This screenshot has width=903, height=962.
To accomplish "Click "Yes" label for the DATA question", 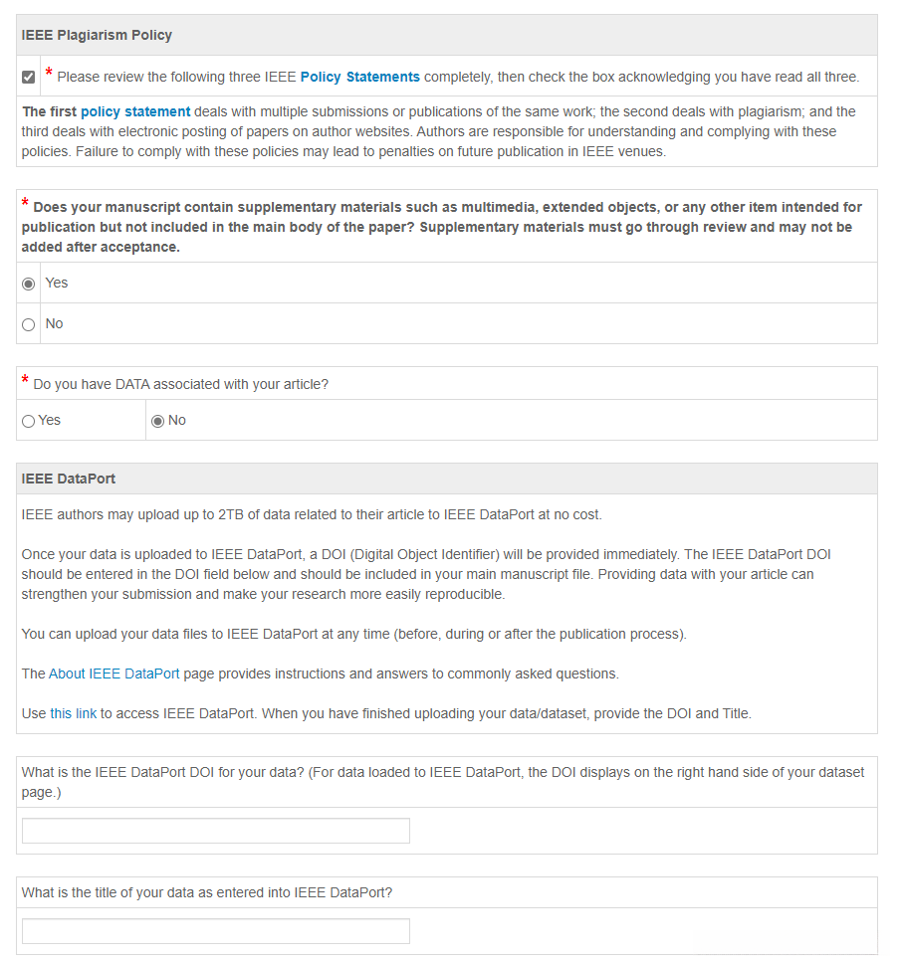I will coord(50,421).
